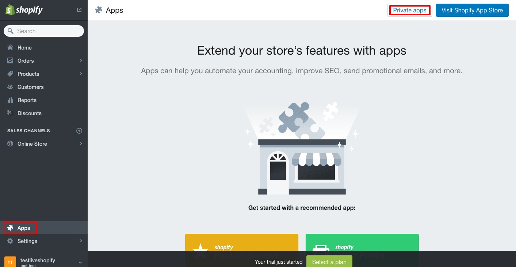Open Discounts page
Image resolution: width=516 pixels, height=267 pixels.
point(44,113)
